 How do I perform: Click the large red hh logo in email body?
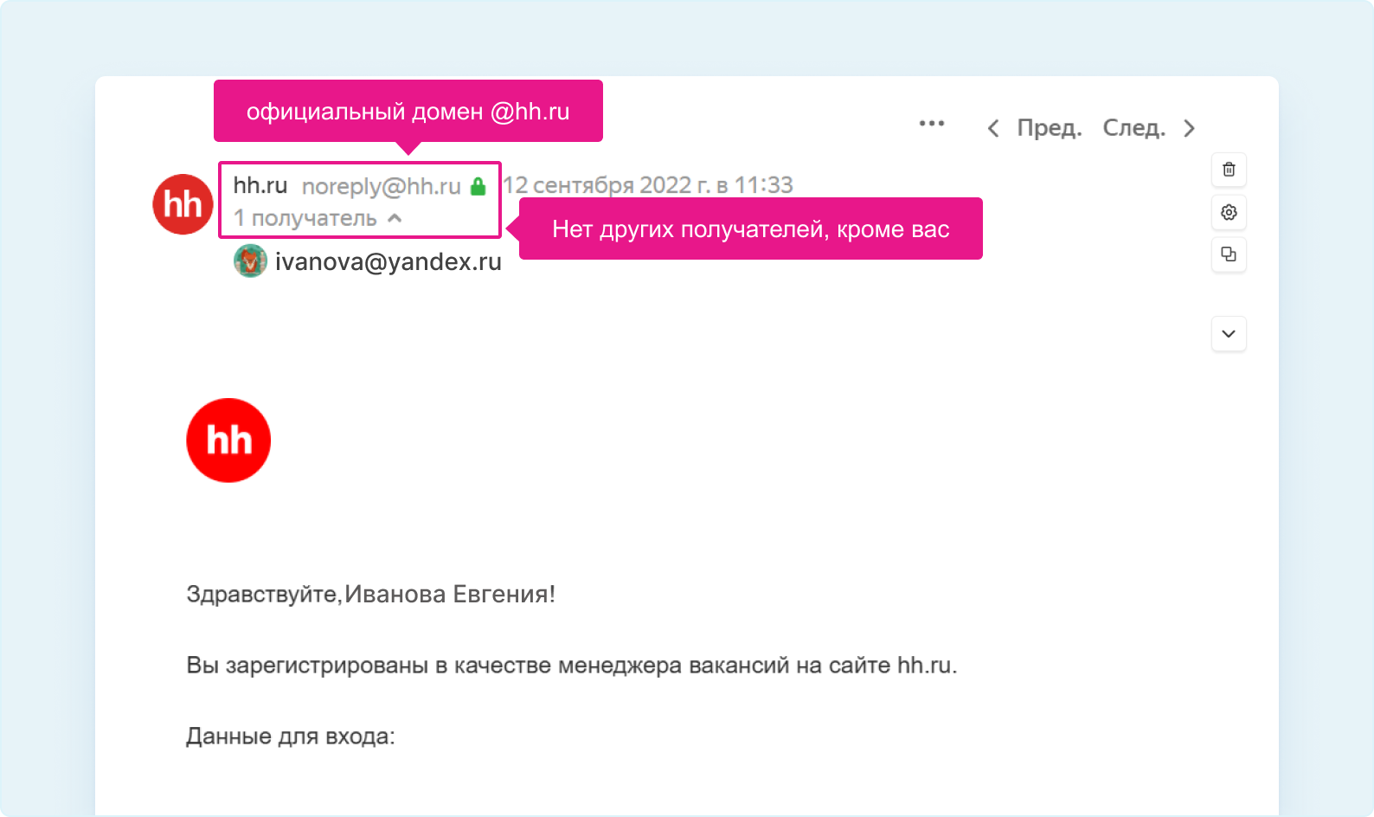click(x=228, y=441)
